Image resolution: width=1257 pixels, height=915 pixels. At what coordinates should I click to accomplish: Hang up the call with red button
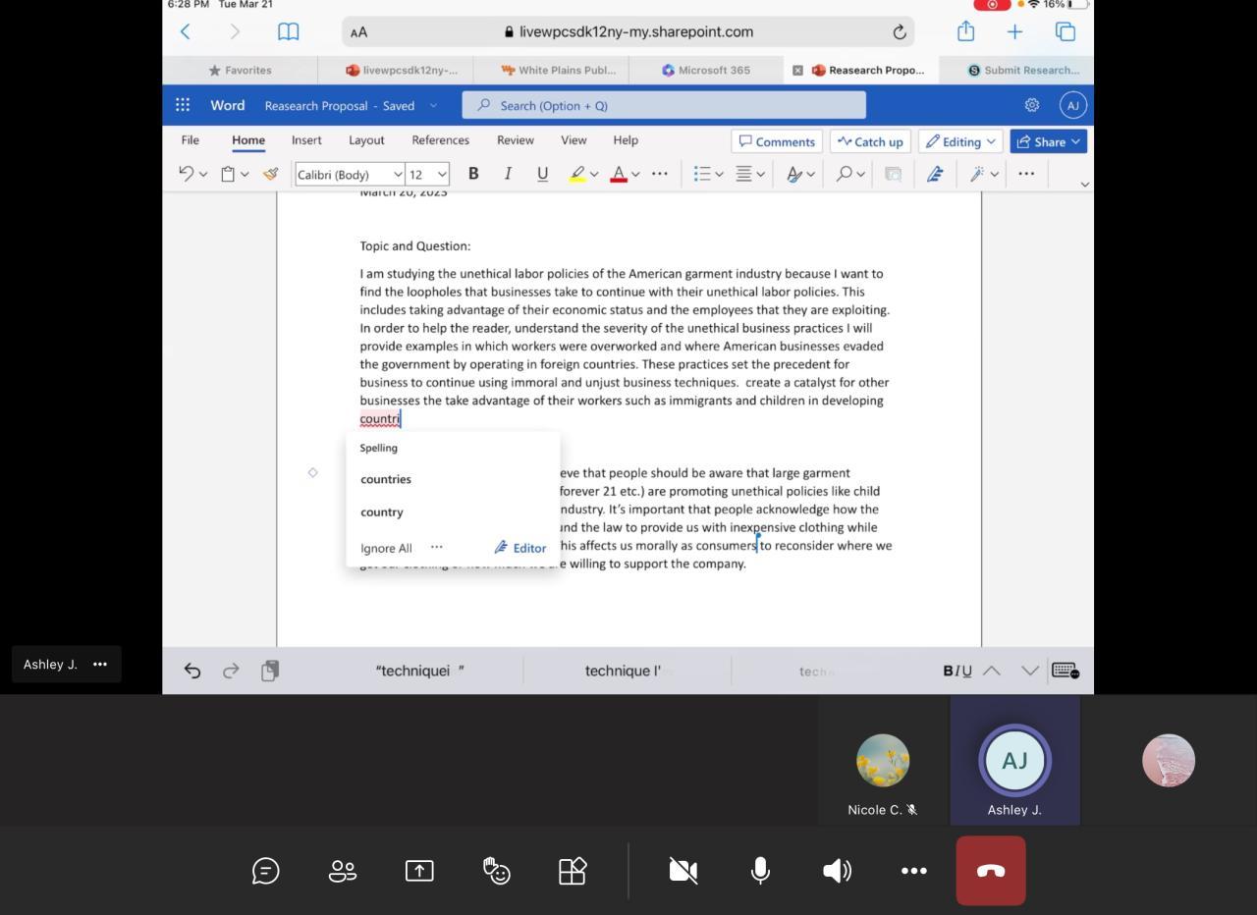pyautogui.click(x=990, y=871)
